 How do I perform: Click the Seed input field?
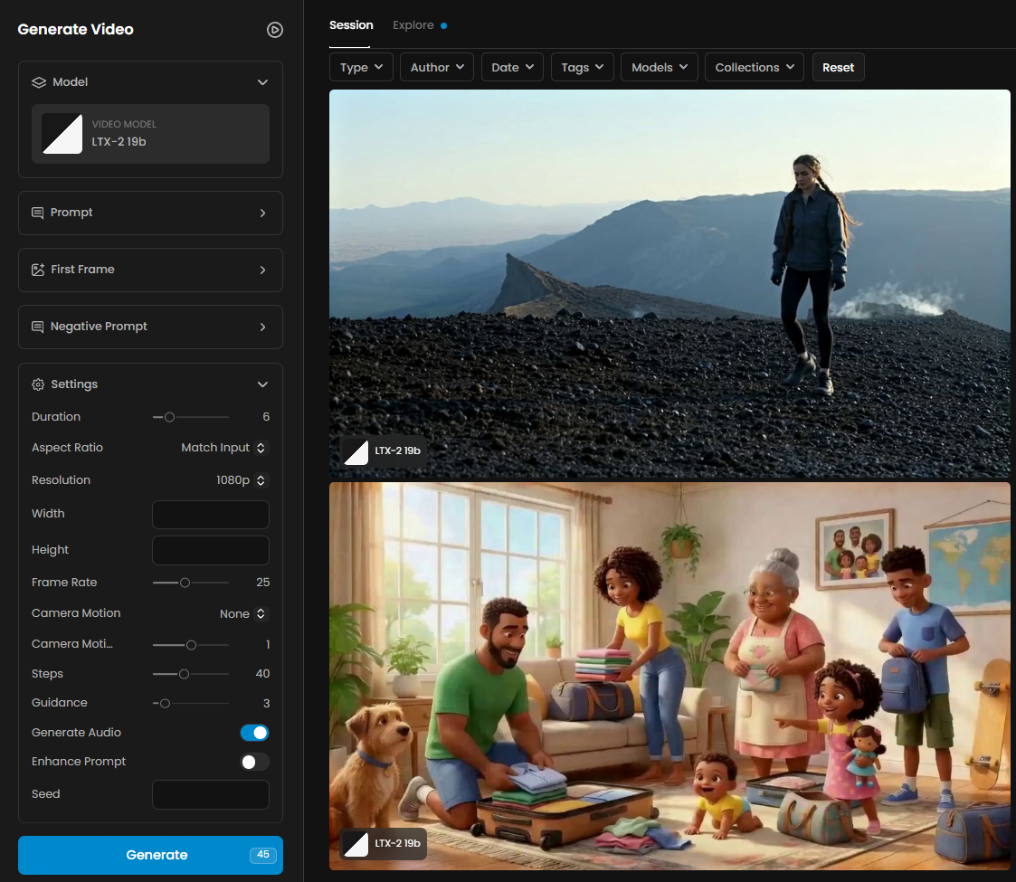pyautogui.click(x=210, y=794)
